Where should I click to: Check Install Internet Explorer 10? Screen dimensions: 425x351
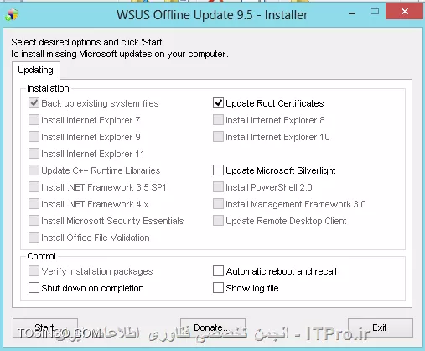click(x=218, y=137)
